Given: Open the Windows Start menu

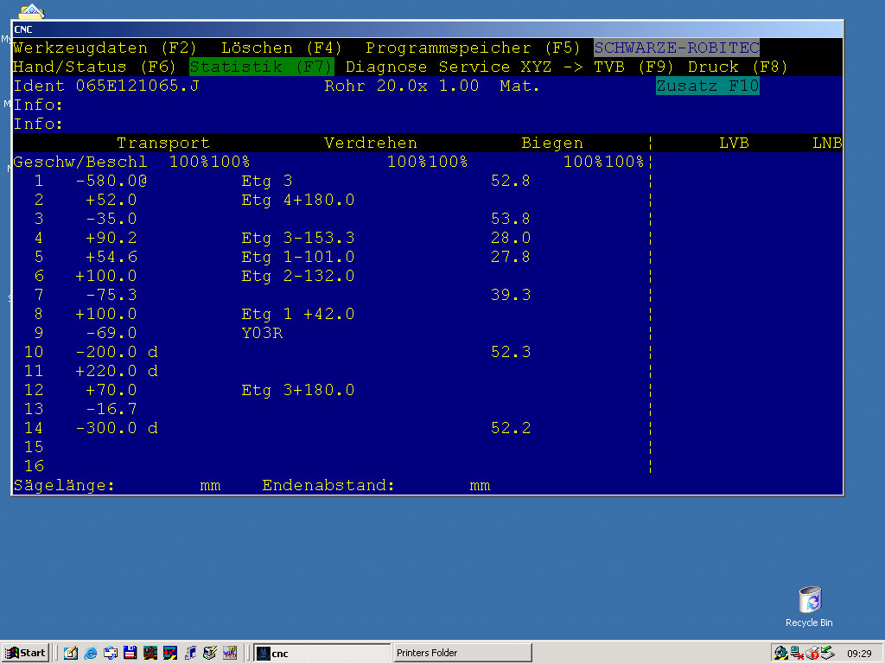Looking at the screenshot, I should [25, 653].
